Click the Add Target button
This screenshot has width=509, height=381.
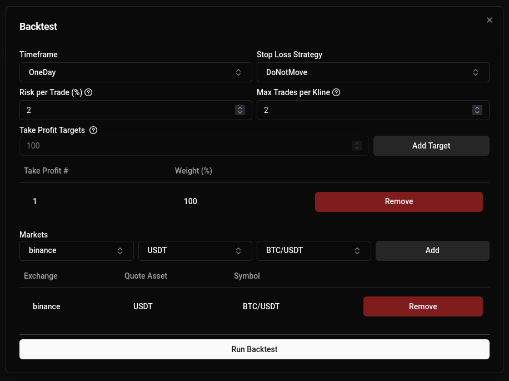(431, 146)
